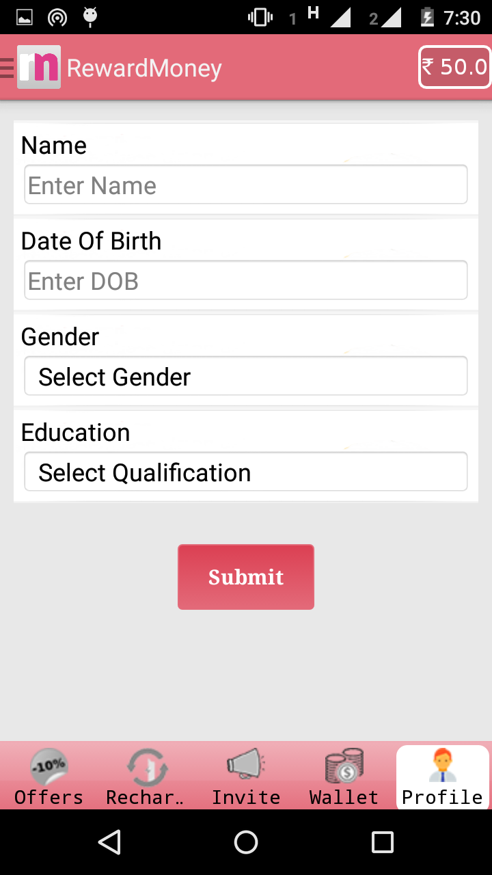The width and height of the screenshot is (492, 875).
Task: Select the Profile person icon
Action: point(442,766)
